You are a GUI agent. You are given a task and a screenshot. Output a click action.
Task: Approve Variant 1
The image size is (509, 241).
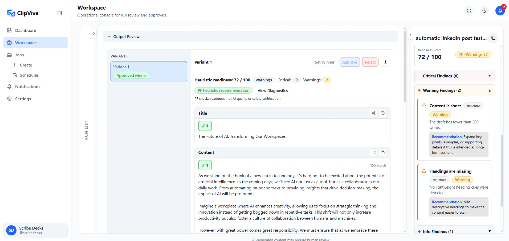[x=349, y=62]
